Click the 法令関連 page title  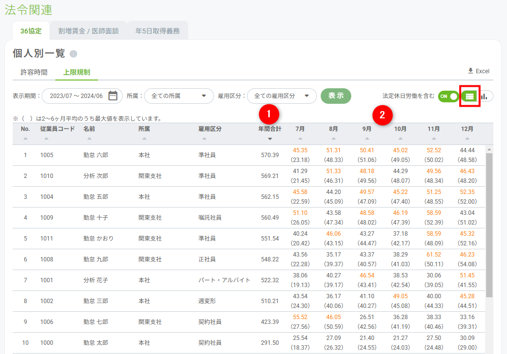[x=29, y=10]
